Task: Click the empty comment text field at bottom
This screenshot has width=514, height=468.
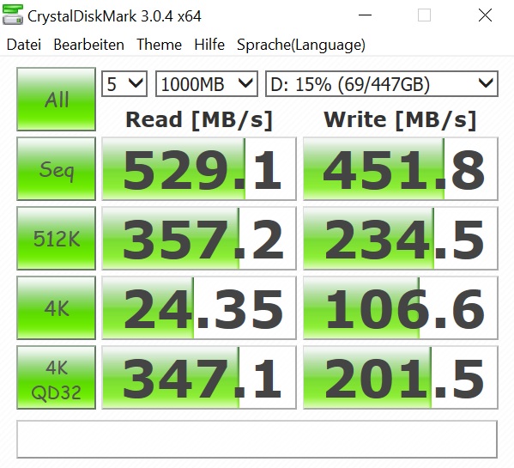Action: [257, 439]
